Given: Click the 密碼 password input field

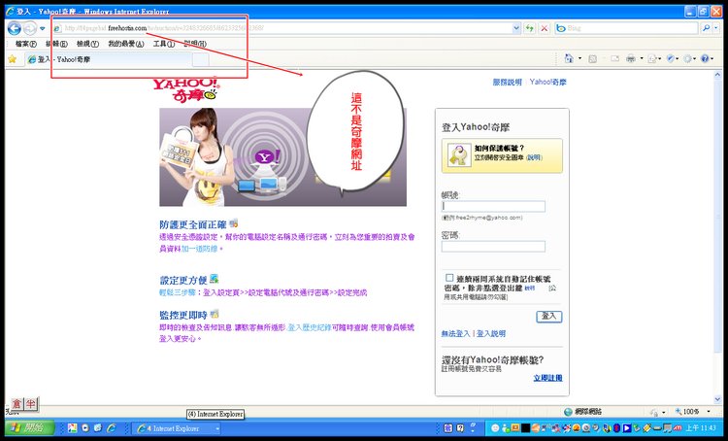Looking at the screenshot, I should coord(493,247).
